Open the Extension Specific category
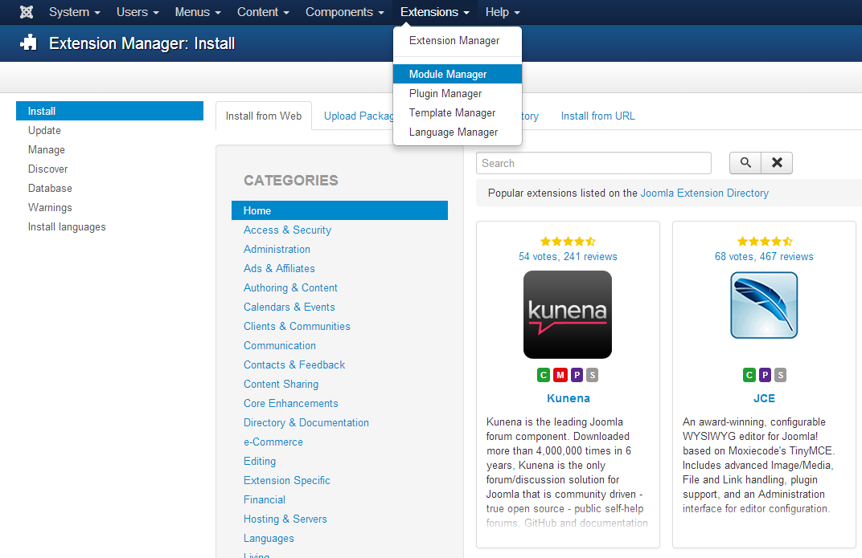 [x=287, y=480]
